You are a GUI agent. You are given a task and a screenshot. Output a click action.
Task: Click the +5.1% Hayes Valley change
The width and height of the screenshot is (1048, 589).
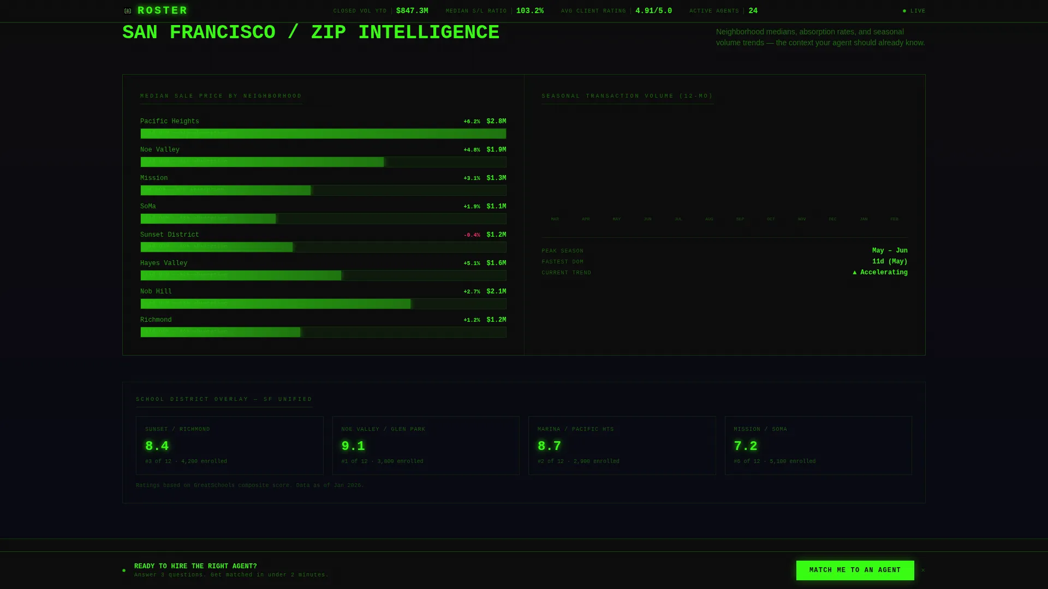pos(472,263)
